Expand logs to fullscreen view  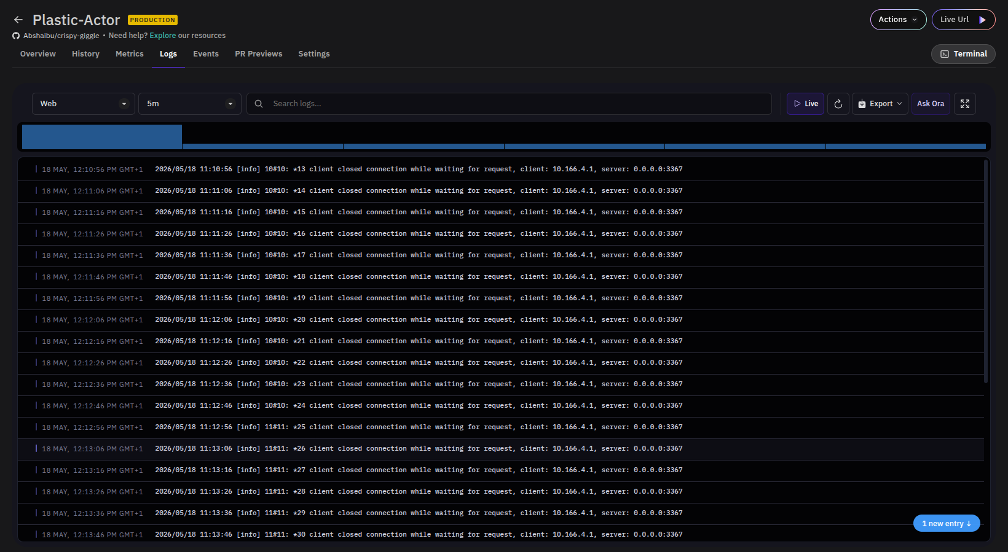965,104
